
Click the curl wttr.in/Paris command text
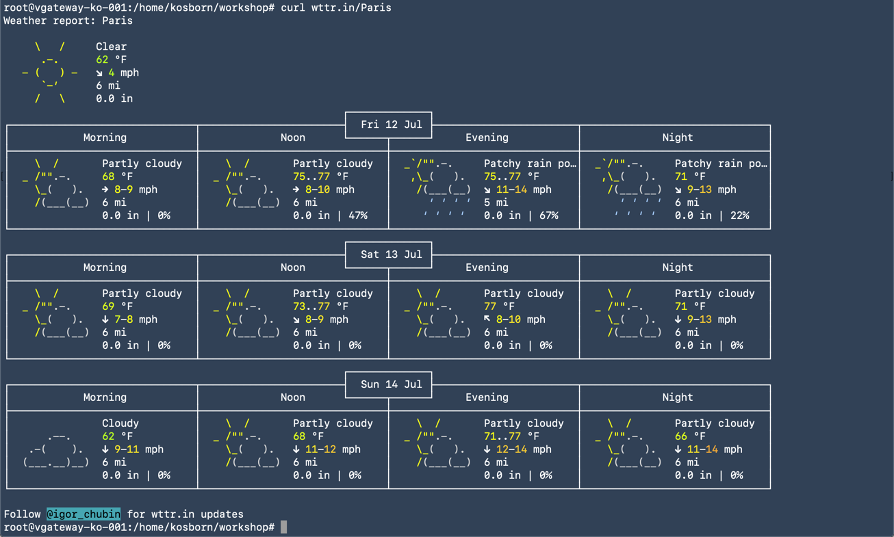click(335, 8)
